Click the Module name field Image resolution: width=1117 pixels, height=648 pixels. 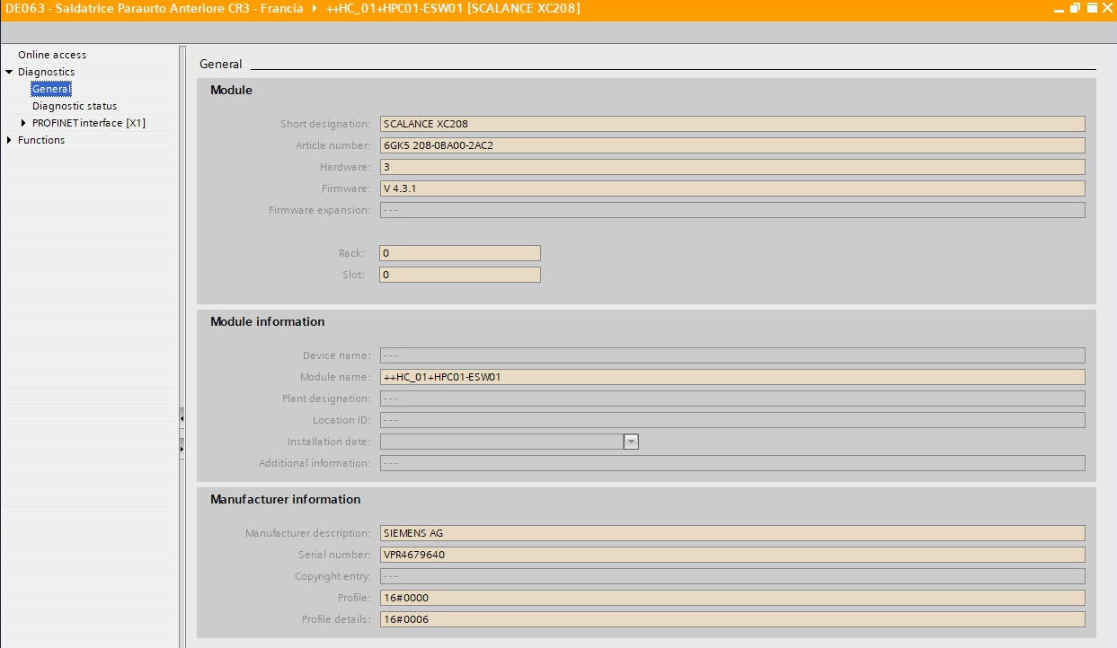click(x=731, y=377)
